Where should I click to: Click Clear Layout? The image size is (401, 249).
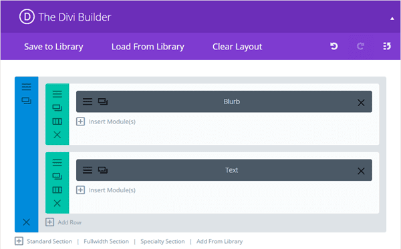(237, 47)
